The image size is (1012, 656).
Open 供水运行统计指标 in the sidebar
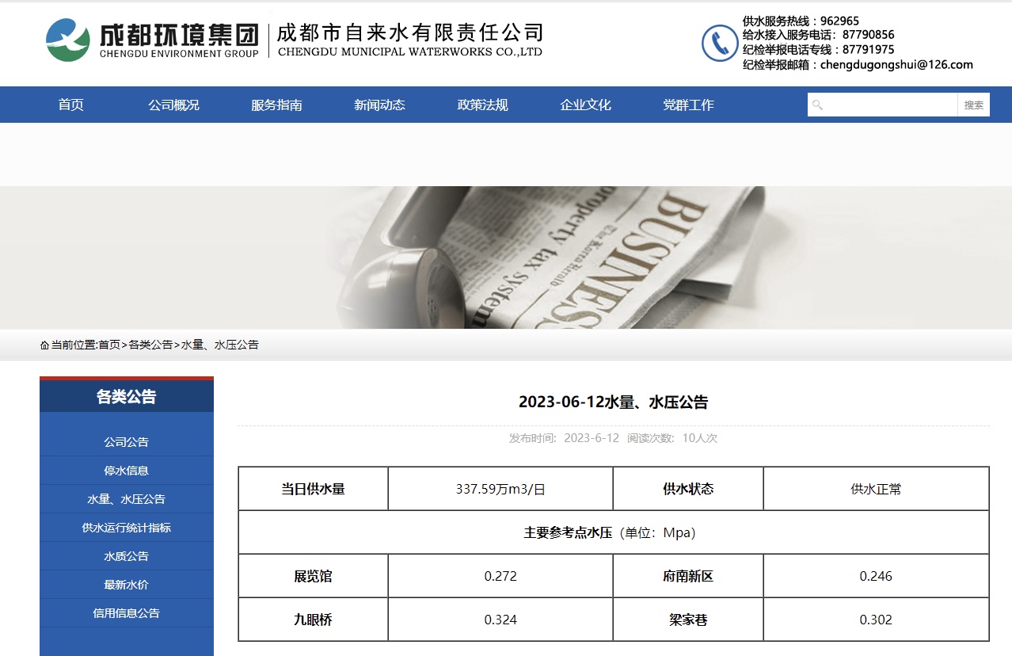[127, 528]
